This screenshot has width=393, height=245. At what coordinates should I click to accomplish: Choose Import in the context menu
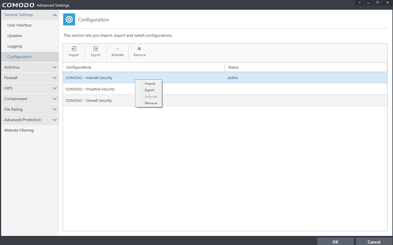pos(150,84)
